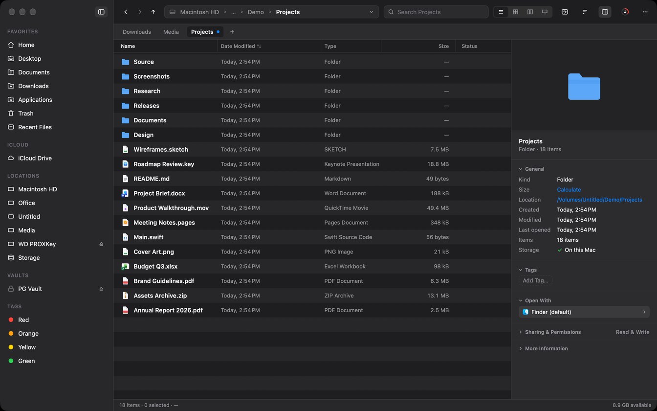Click the Search Projects field

[x=436, y=12]
